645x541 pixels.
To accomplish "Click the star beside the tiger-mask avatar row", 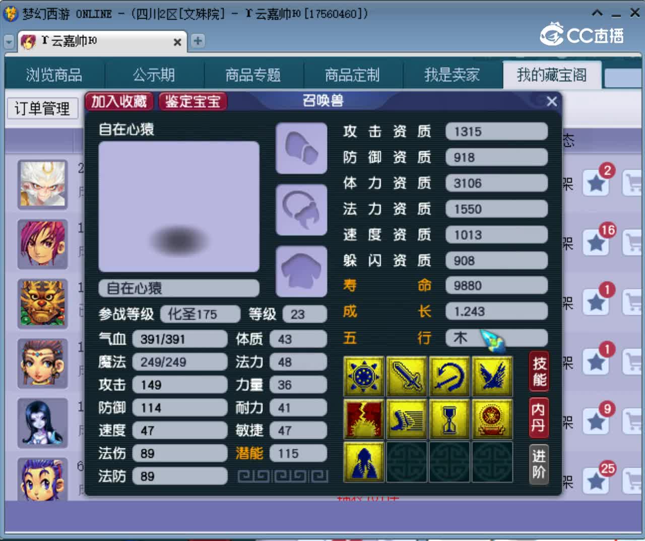I will pos(597,302).
